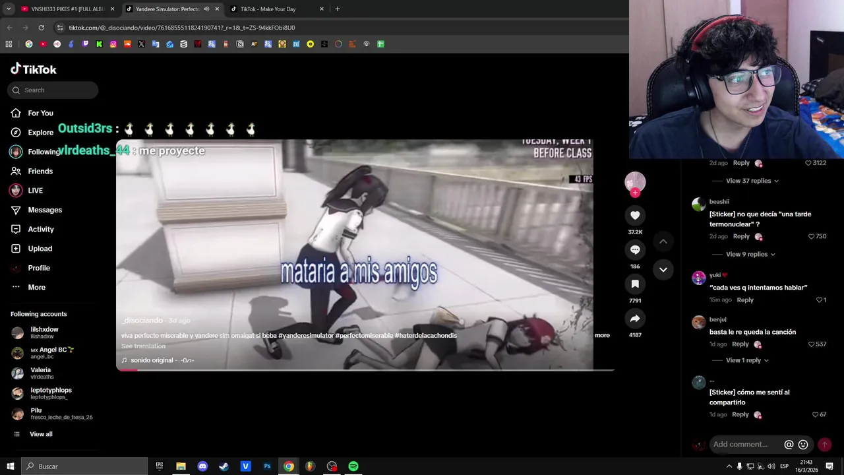The width and height of the screenshot is (844, 475).
Task: Switch to TikTok Make Your Day tab
Action: [x=277, y=9]
